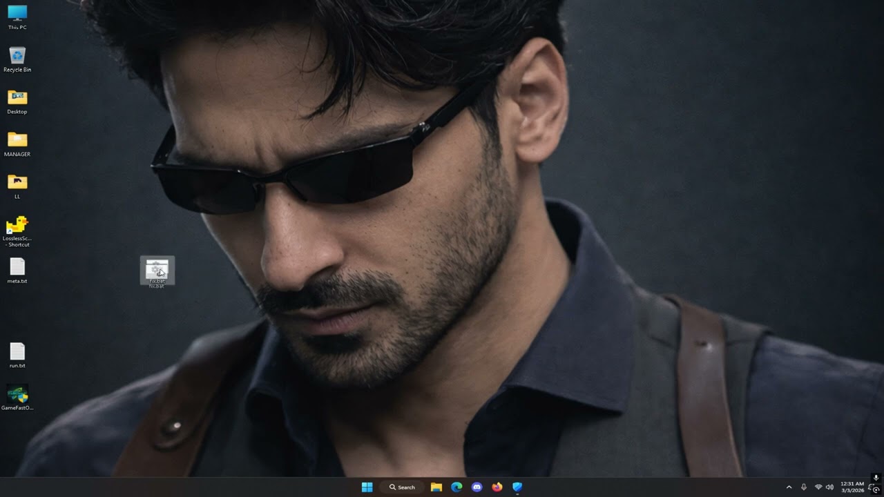Expand the hidden tray icons chevron
884x497 pixels.
tap(789, 487)
